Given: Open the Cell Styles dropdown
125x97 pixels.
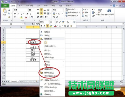Looking at the screenshot, I should (x=72, y=15).
